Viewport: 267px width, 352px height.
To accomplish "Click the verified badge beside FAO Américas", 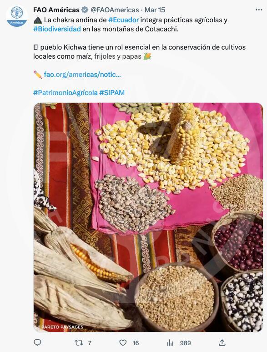I will [85, 10].
